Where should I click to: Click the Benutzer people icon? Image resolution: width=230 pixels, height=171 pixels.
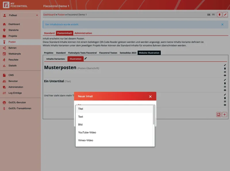click(4, 81)
